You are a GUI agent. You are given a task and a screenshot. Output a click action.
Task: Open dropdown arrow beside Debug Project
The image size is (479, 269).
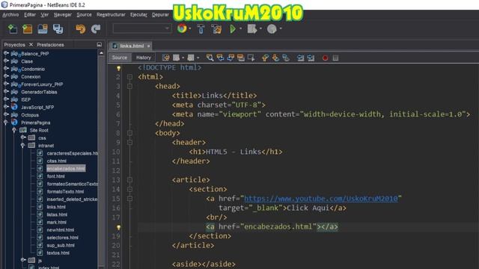[x=260, y=28]
